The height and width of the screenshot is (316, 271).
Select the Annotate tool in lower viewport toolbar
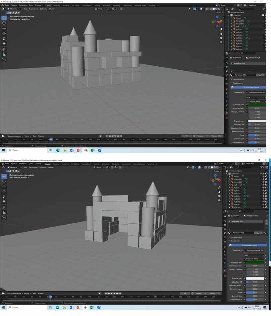[4, 207]
